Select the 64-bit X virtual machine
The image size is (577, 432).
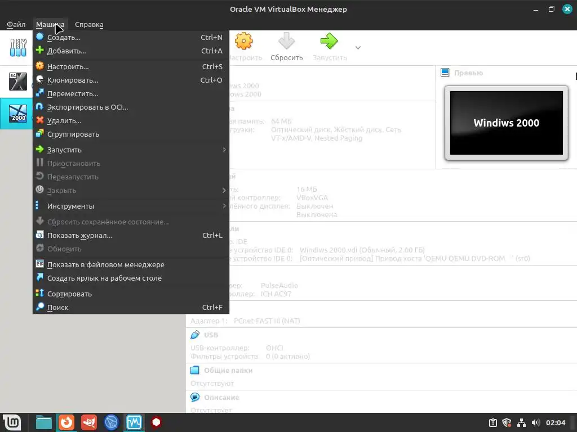point(18,82)
